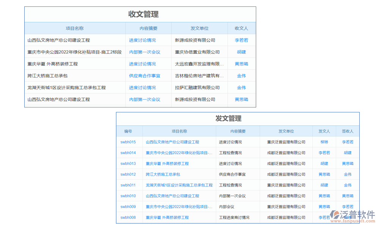Screen dimensions: 379x227
Task: Select recipient 金伟 for 龙湖天街城1区 project
Action: 241,87
